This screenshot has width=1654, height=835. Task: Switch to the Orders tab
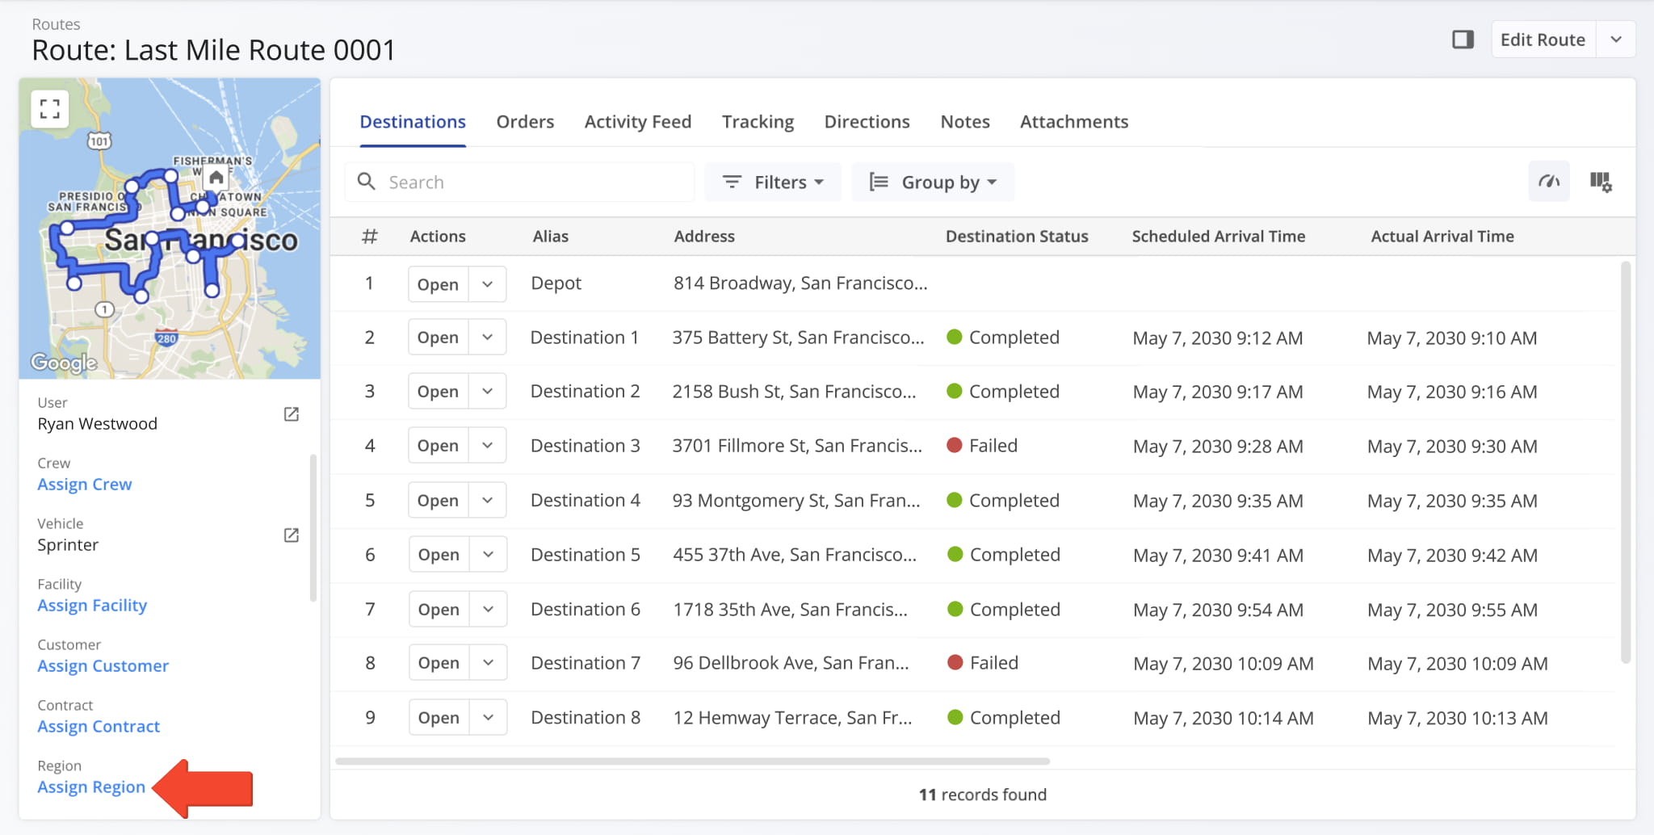525,122
